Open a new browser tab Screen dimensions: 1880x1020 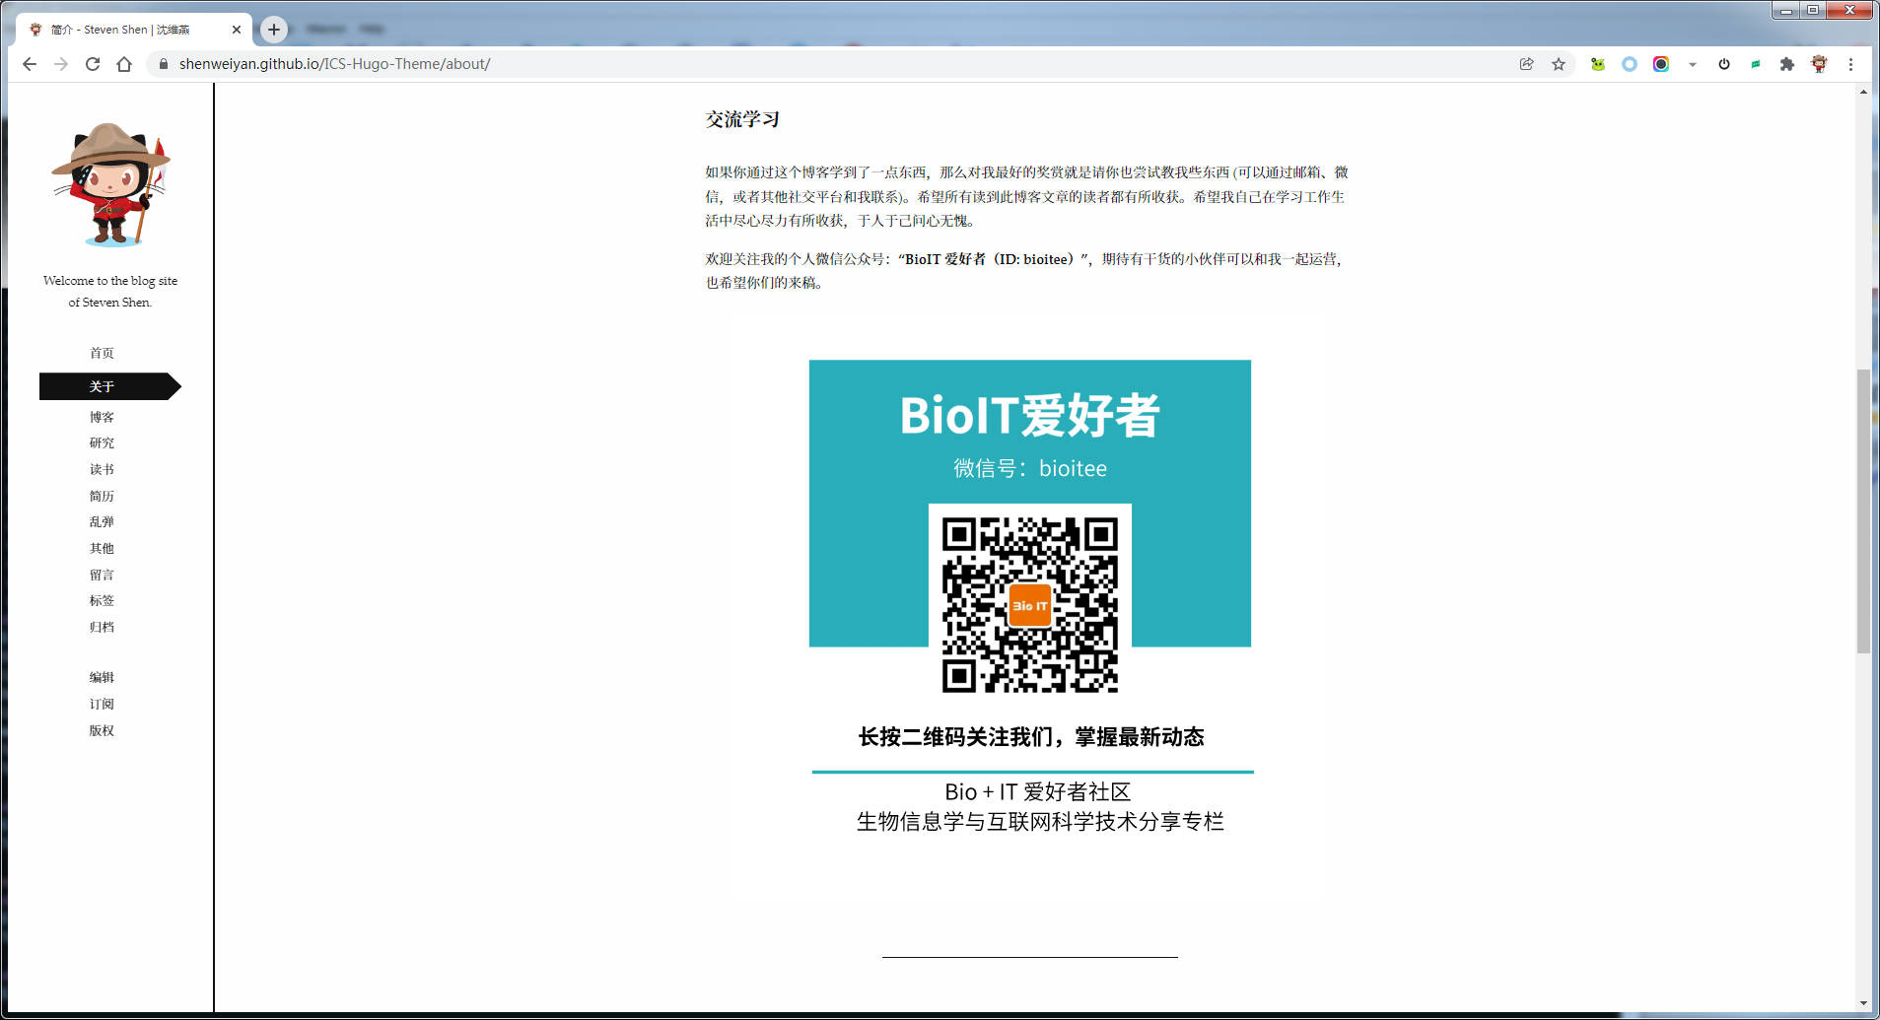(274, 30)
